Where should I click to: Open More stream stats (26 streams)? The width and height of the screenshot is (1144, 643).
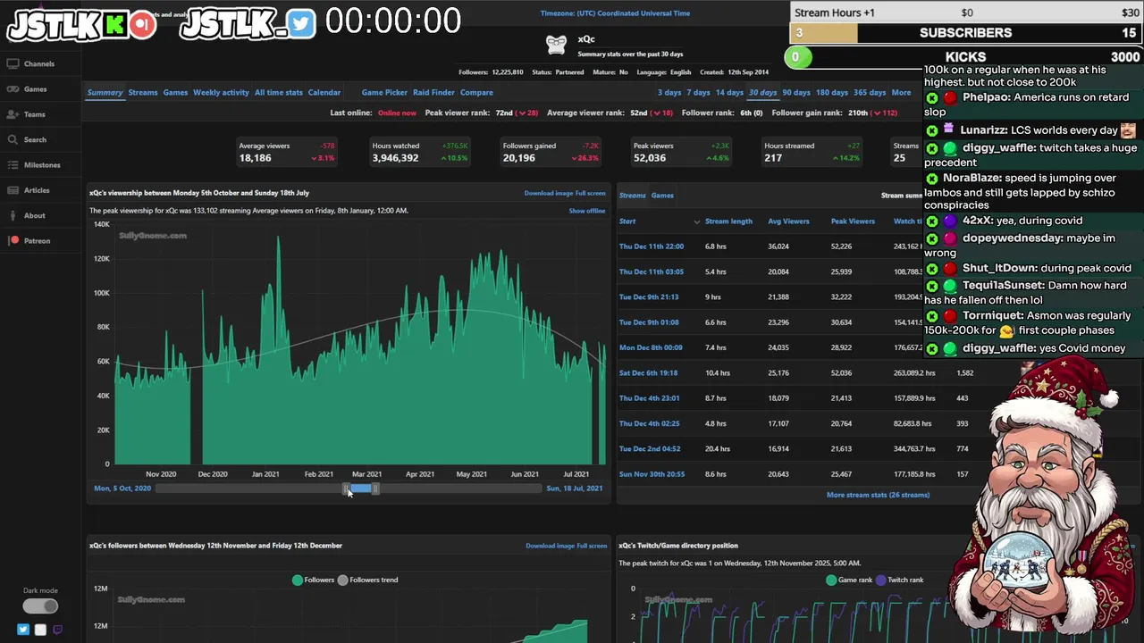[x=878, y=495]
